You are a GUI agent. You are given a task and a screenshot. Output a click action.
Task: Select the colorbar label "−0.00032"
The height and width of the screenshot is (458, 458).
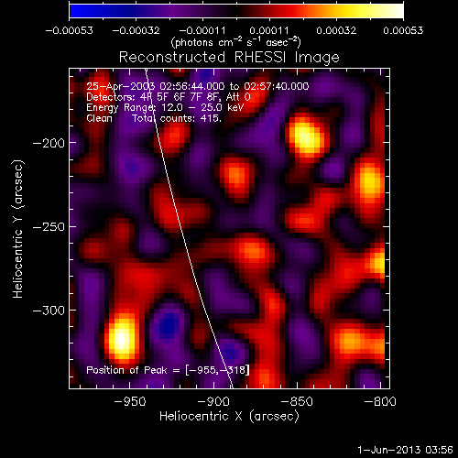click(x=136, y=30)
